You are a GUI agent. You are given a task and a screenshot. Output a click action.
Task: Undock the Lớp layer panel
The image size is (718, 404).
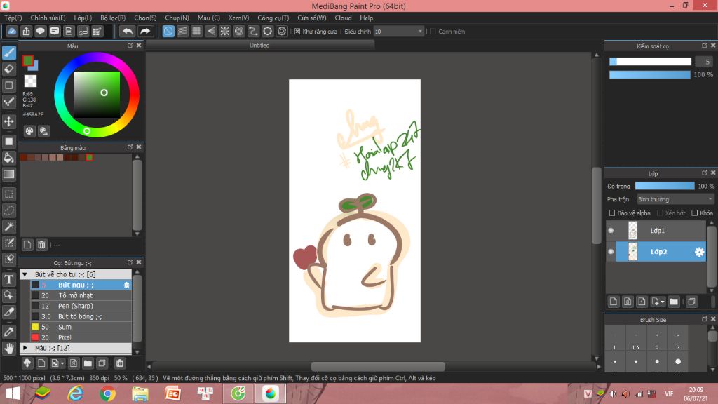[x=704, y=173]
